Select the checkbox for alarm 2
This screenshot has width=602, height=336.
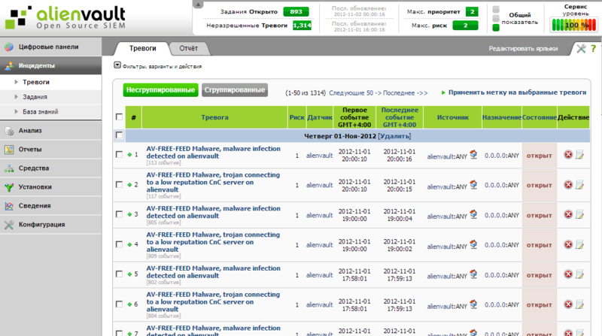(x=119, y=184)
